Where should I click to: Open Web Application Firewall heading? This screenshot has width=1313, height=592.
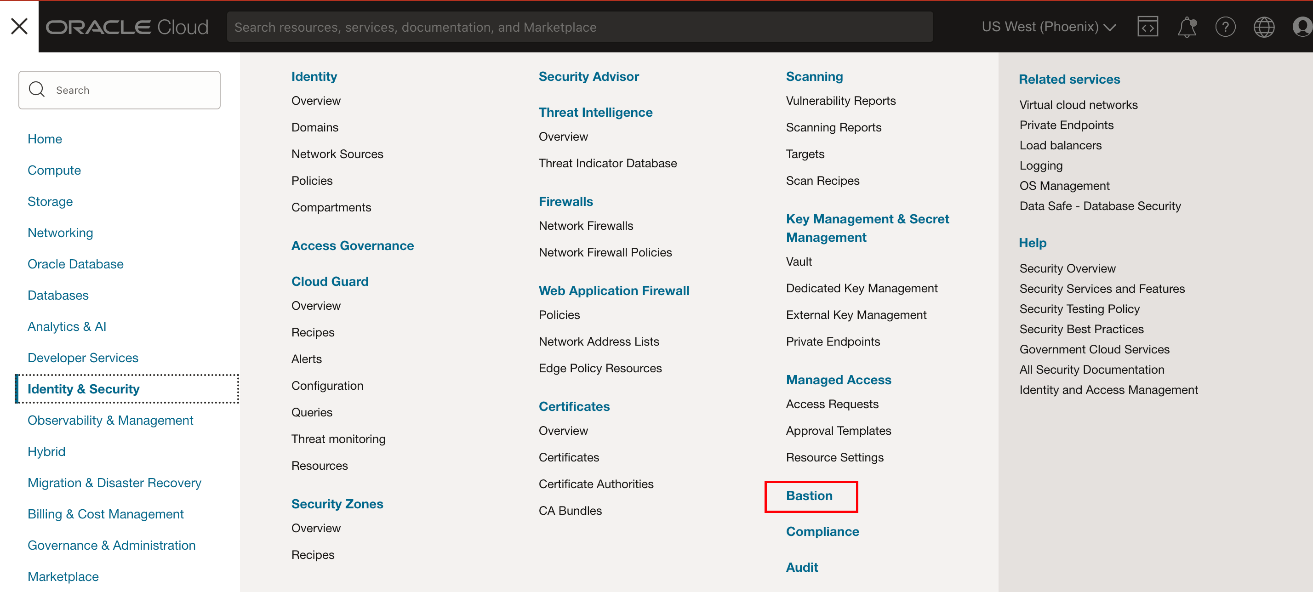click(x=614, y=290)
